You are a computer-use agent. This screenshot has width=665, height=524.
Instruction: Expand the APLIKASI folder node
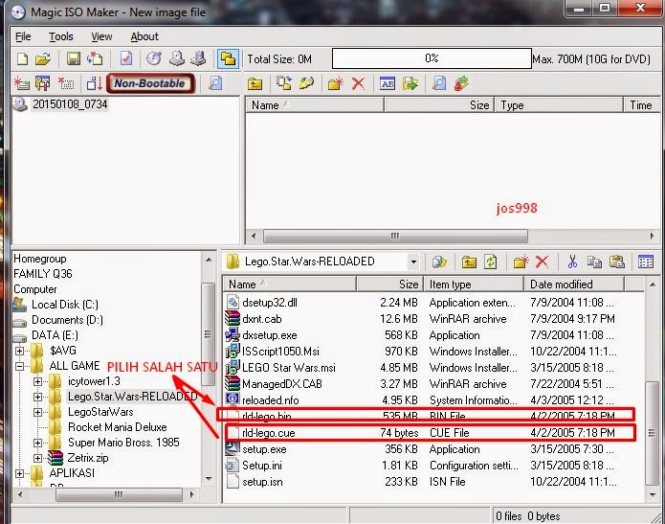click(19, 473)
